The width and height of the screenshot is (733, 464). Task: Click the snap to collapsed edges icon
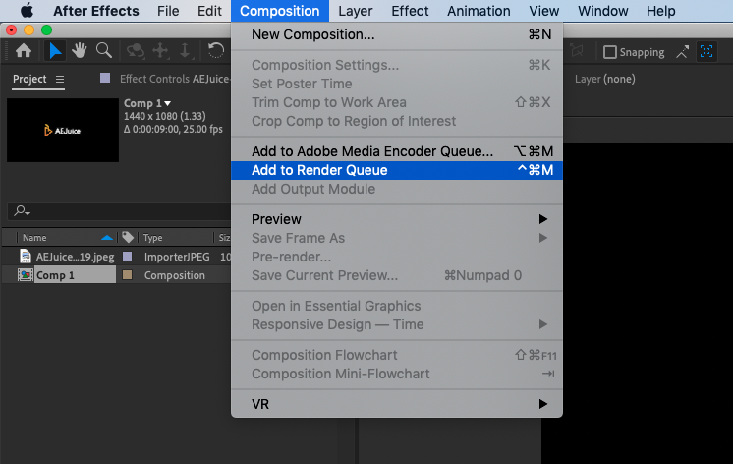point(683,51)
